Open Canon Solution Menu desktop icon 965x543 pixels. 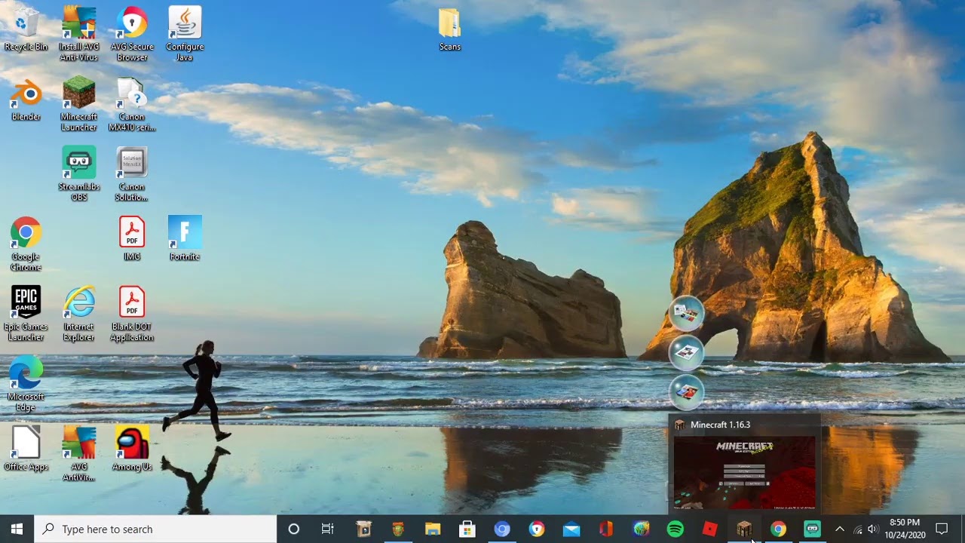pos(132,174)
